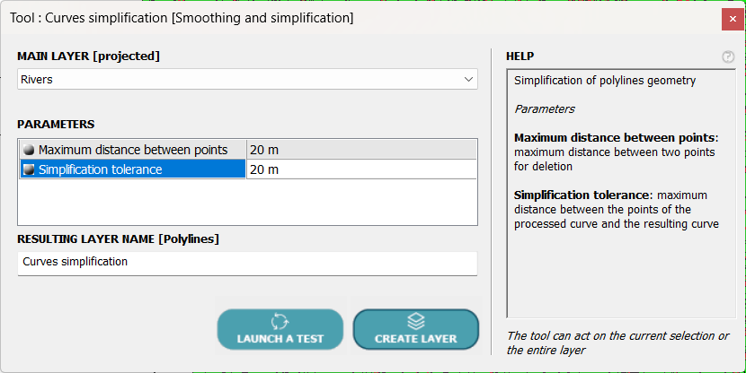Screen dimensions: 746x373
Task: Click the empty area of the parameters list
Action: point(247,202)
